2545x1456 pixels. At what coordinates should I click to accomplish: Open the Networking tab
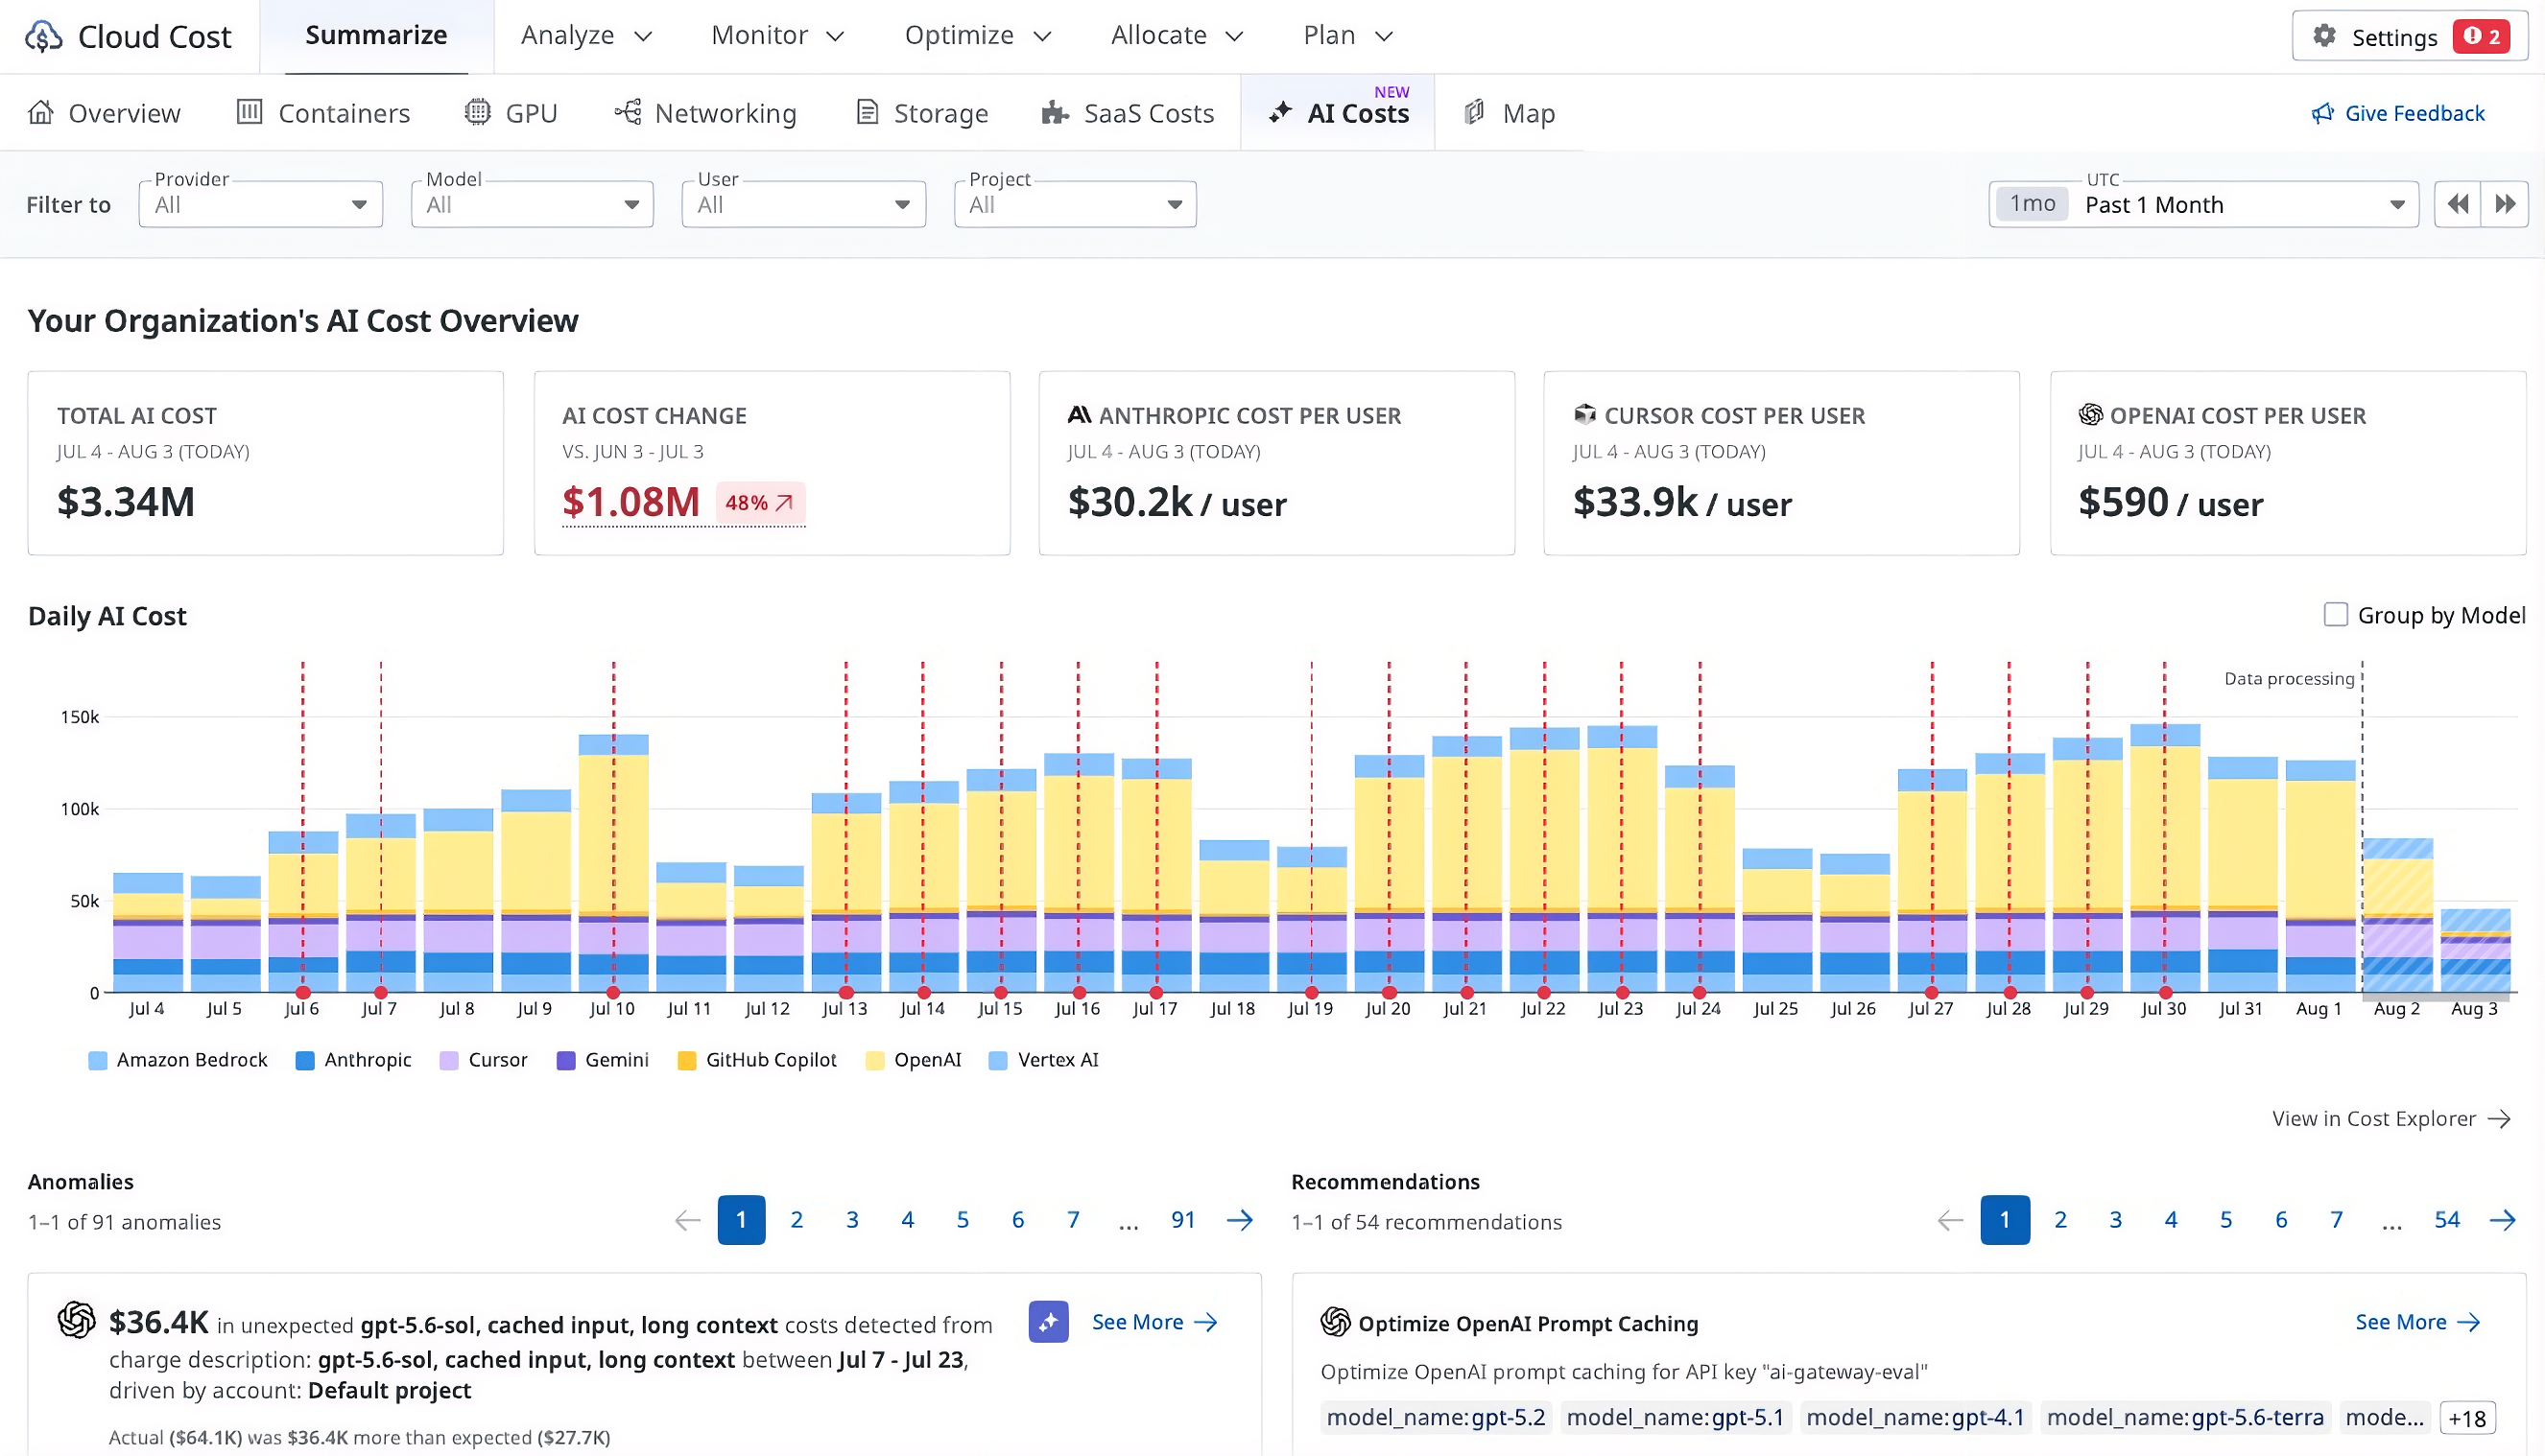click(x=705, y=112)
